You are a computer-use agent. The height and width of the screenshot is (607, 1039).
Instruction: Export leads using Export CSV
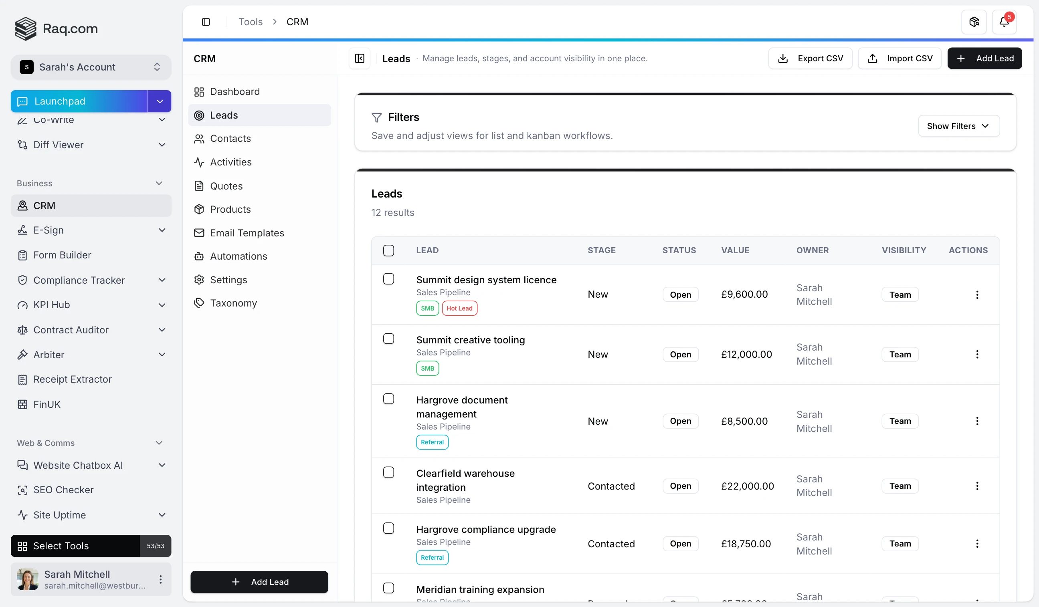810,58
